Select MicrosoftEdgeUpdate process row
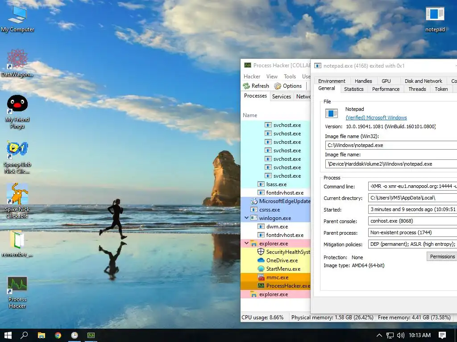 click(x=275, y=201)
